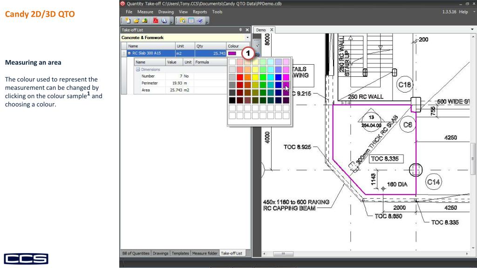
Task: Pick the bright cyan palette swatch
Action: tap(271, 77)
